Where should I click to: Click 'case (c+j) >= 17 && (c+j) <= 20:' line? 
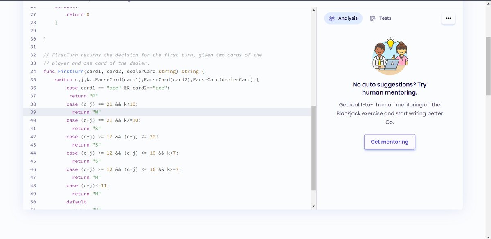(112, 137)
